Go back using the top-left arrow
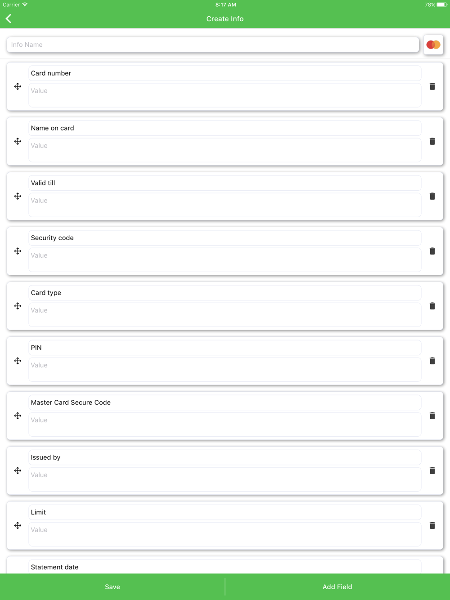 coord(9,18)
